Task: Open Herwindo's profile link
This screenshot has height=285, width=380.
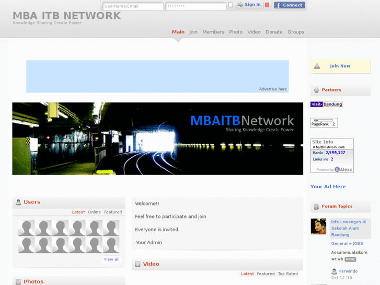Action: point(348,271)
